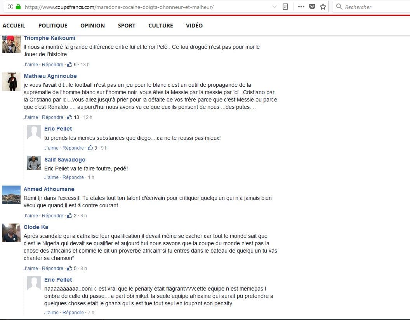Viewport: 410px width, 320px height.
Task: Reply to Triomphe Kaikoumi's comment
Action: (x=52, y=64)
